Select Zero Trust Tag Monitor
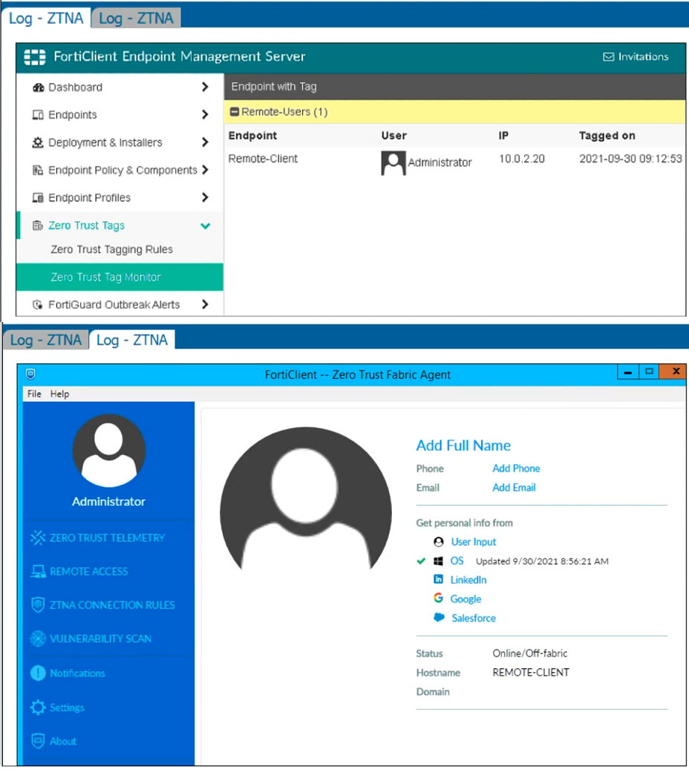689x770 pixels. pos(120,277)
